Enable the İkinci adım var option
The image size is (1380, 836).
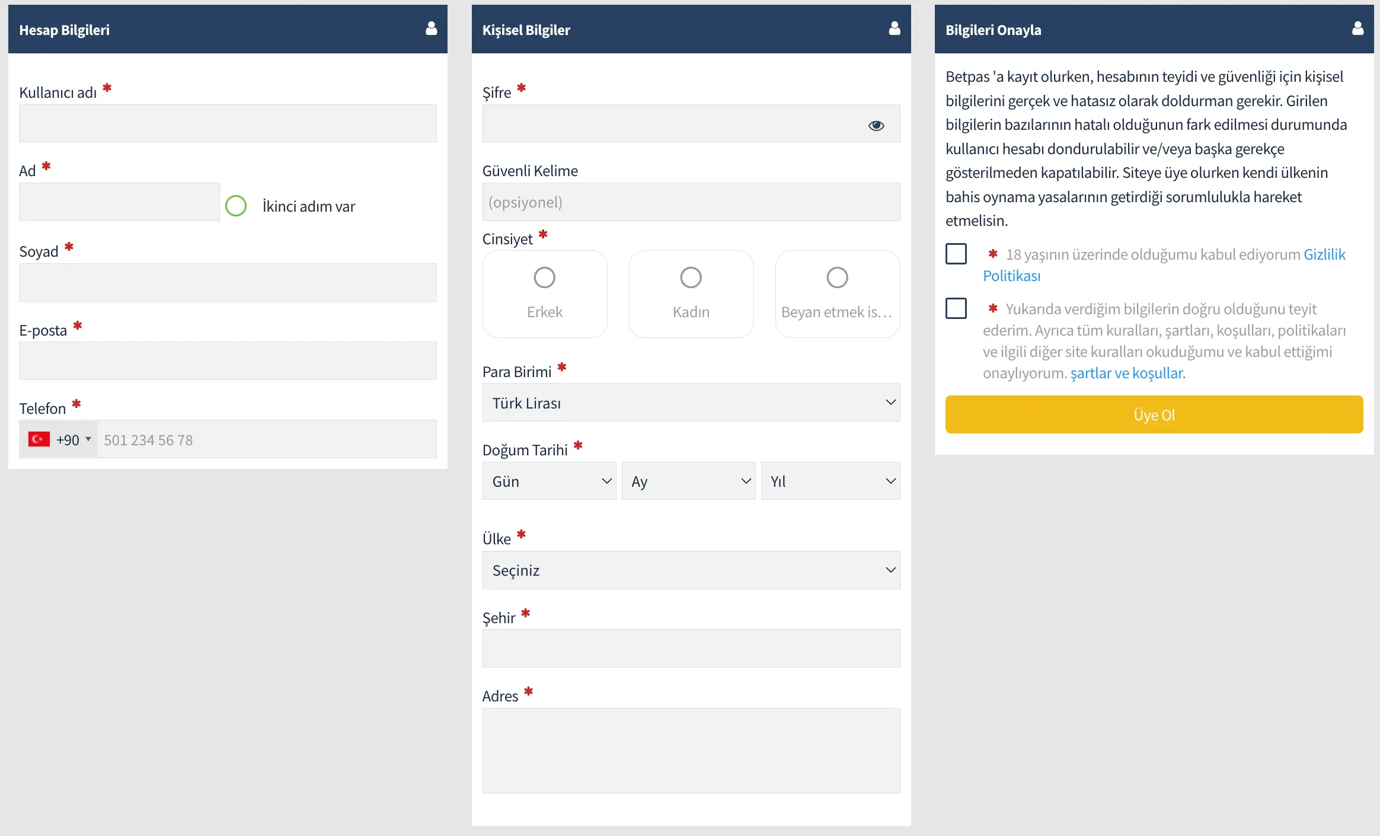(x=236, y=206)
